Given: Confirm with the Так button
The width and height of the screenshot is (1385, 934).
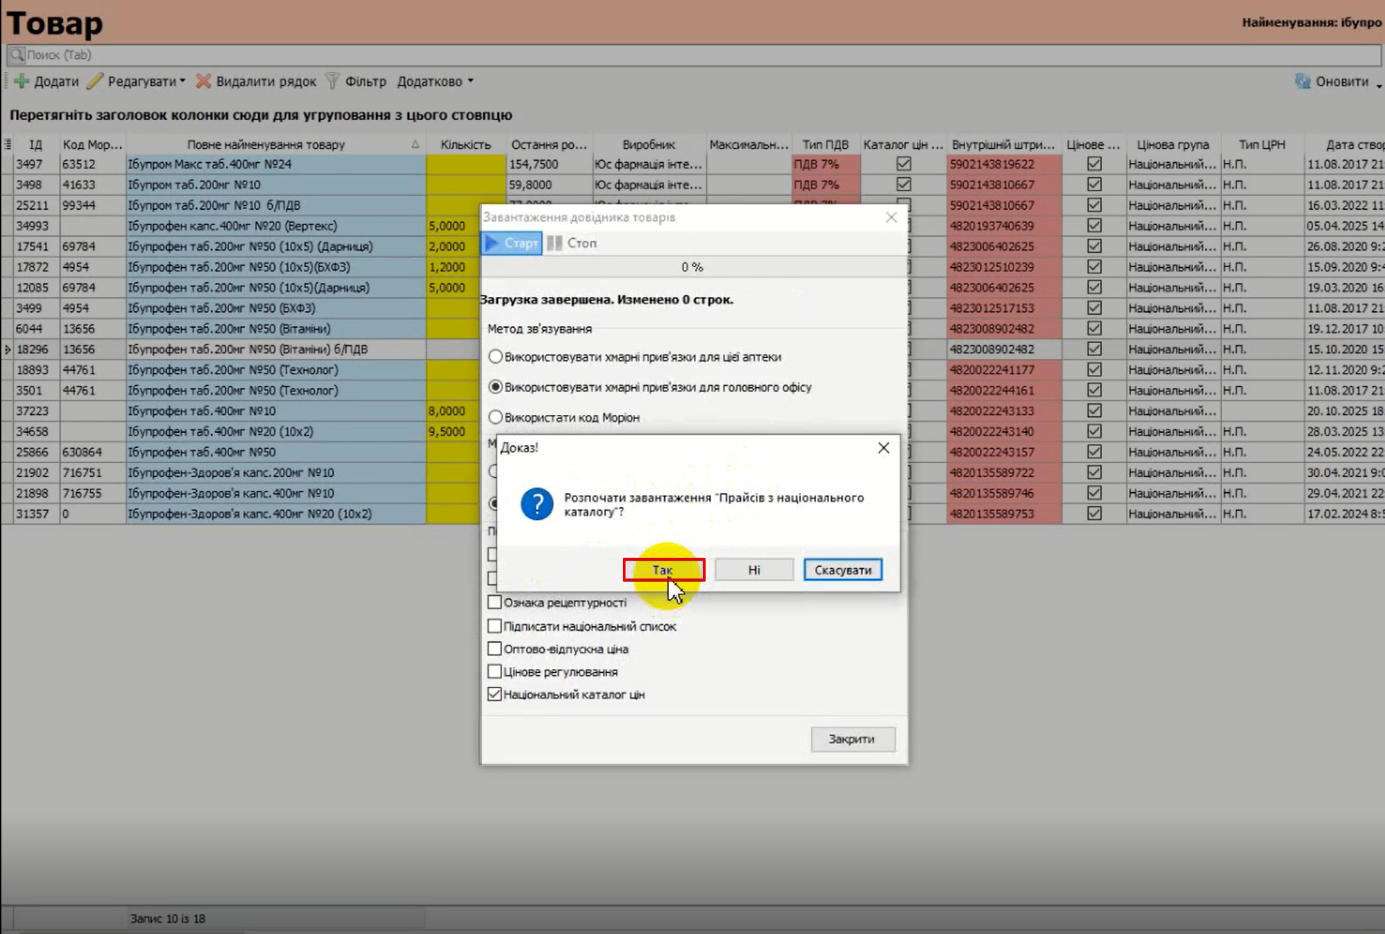Looking at the screenshot, I should [x=663, y=570].
